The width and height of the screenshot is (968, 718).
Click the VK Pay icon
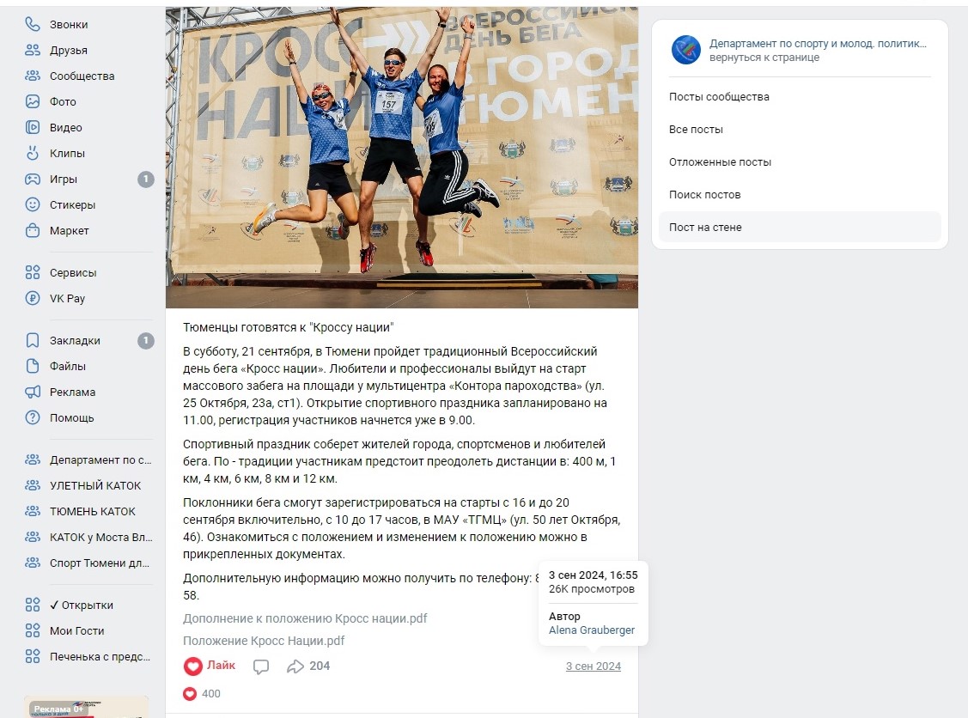32,298
